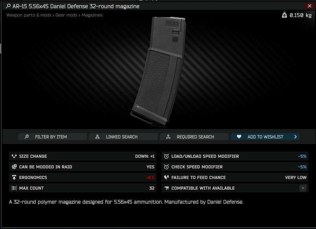Screen dimensions: 316x229
Task: Select the Compatible With Available label
Action: point(203,188)
